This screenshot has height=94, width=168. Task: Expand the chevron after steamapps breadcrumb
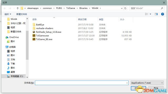(41, 8)
